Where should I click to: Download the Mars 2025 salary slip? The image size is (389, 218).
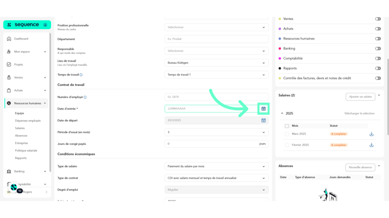(x=372, y=134)
